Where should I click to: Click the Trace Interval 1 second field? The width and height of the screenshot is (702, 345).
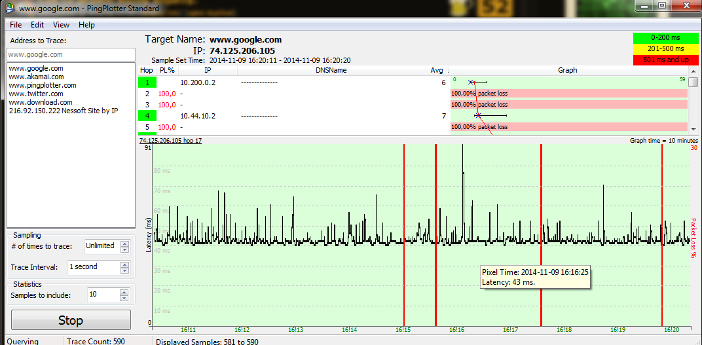[94, 267]
